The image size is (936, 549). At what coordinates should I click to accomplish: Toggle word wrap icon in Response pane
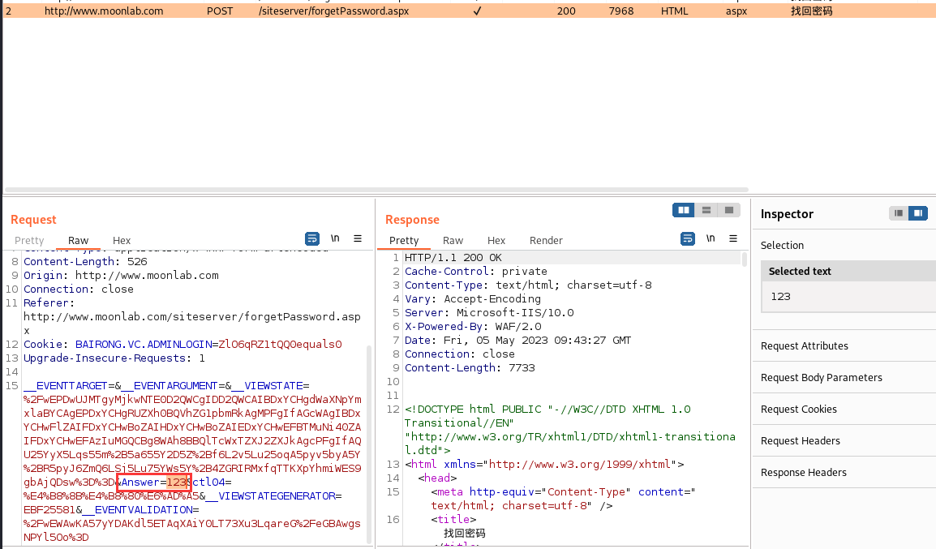coord(687,238)
